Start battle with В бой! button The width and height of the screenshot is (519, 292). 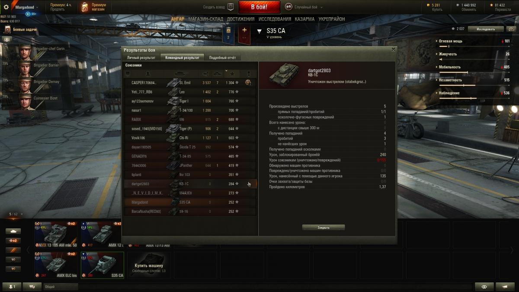(x=259, y=7)
